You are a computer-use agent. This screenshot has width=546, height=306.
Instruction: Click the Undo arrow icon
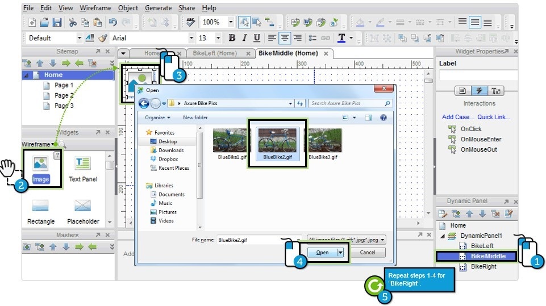click(x=112, y=22)
